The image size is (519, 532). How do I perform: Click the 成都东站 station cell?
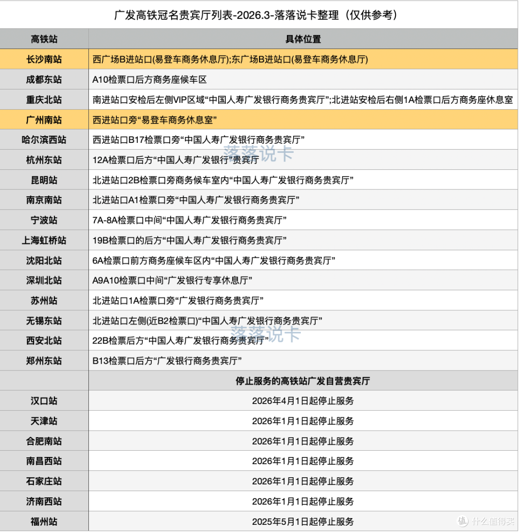(44, 80)
